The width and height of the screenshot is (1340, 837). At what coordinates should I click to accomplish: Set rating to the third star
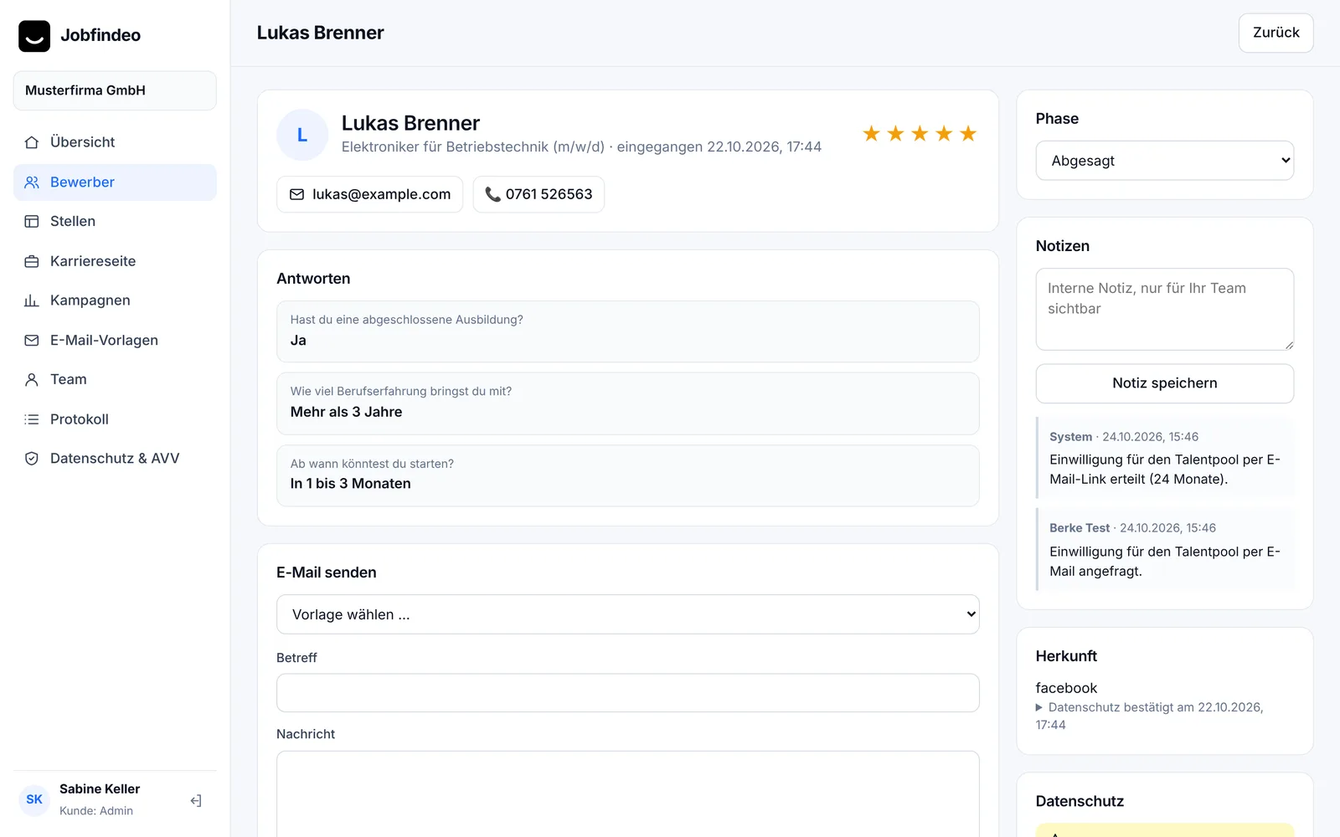pyautogui.click(x=920, y=134)
